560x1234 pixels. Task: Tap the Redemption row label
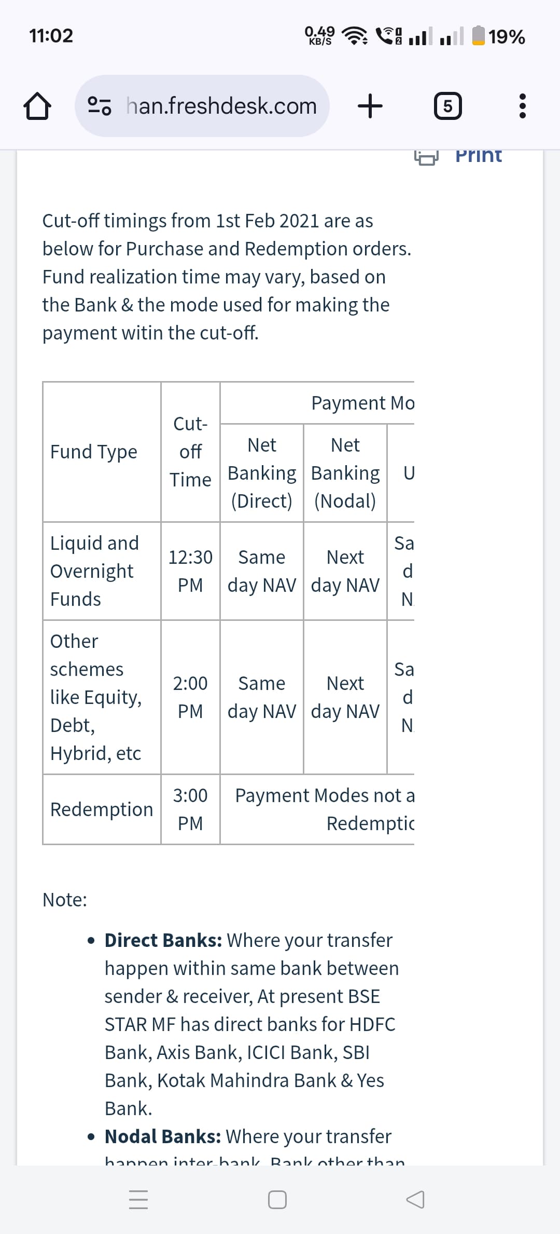[102, 809]
